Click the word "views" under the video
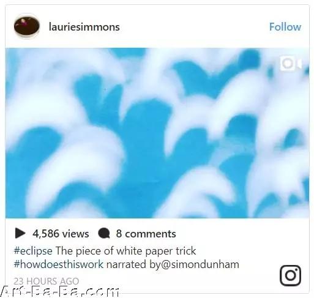Viewport: 314px width, 298px height. (75, 234)
